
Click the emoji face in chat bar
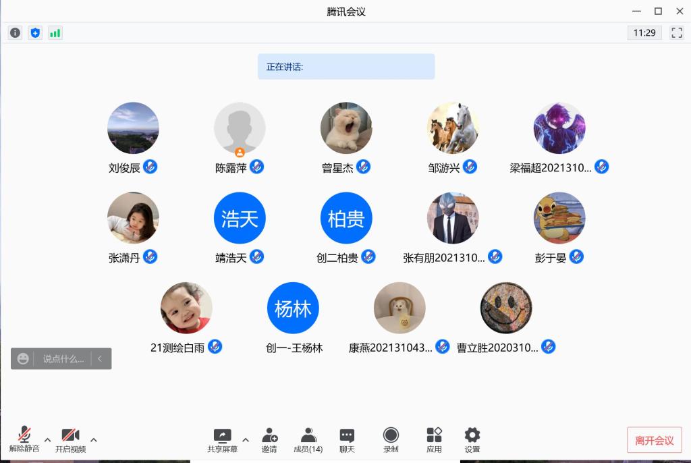coord(23,359)
